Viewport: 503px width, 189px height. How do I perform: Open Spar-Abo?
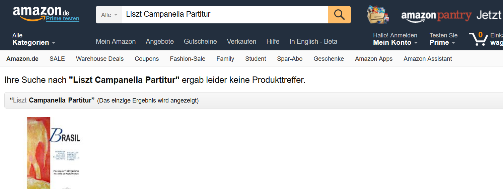[x=290, y=59]
